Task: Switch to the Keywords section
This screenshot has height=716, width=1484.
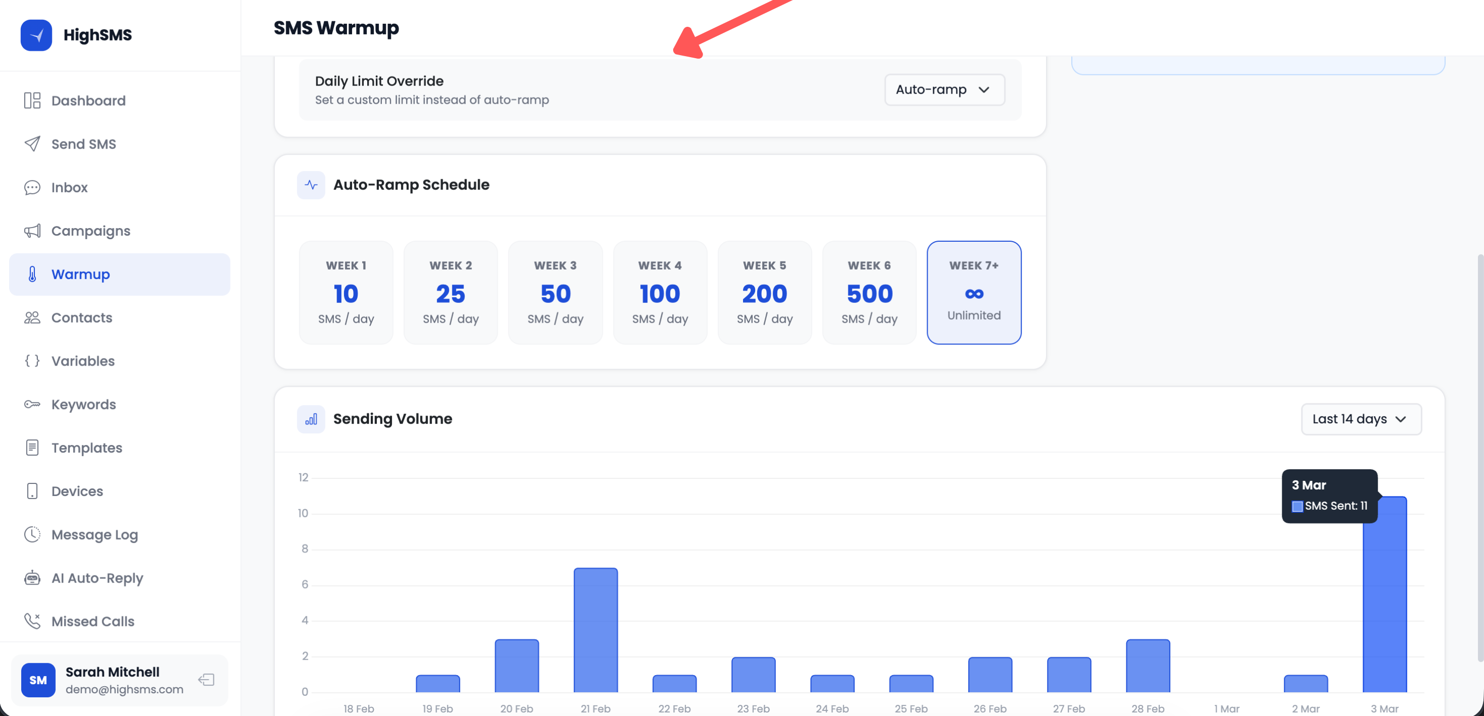Action: pos(83,405)
